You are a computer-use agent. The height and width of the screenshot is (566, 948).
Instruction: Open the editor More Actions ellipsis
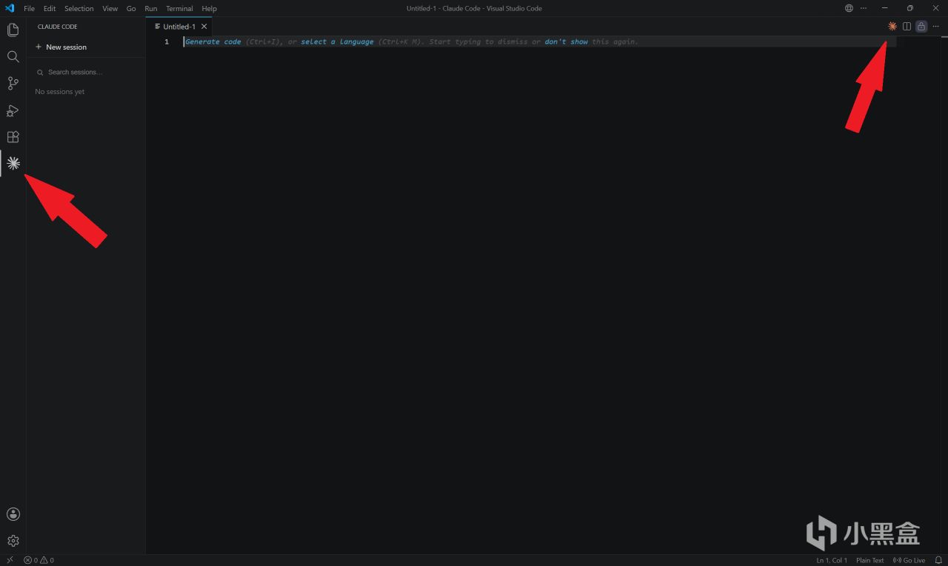(x=935, y=26)
